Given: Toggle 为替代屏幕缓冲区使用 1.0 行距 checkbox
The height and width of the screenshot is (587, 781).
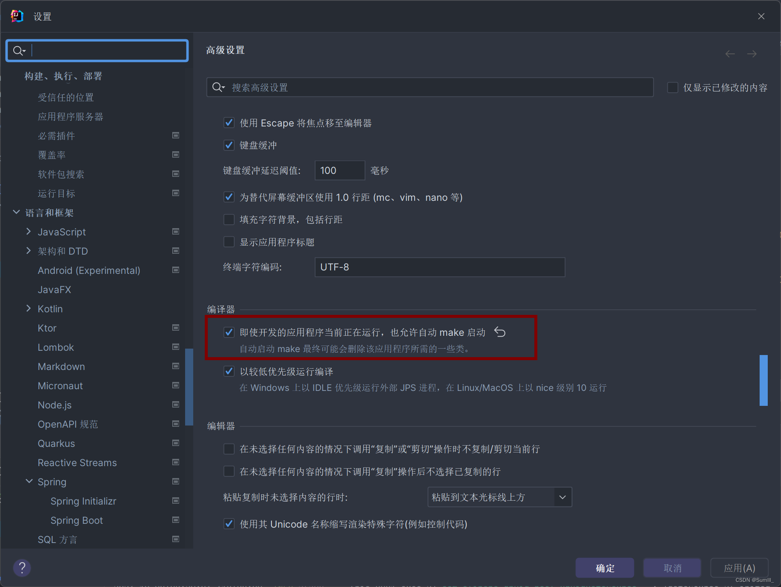Looking at the screenshot, I should point(229,197).
